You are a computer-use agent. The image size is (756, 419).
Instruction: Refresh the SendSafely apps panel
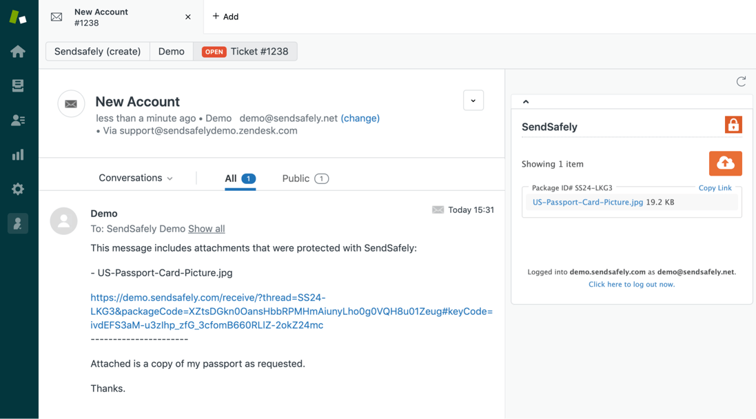741,81
